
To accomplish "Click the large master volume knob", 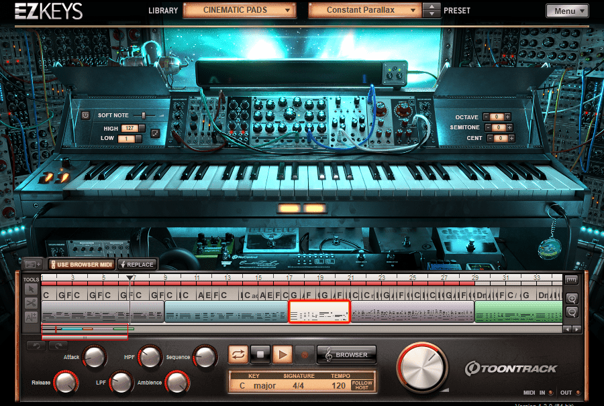I will [x=422, y=367].
